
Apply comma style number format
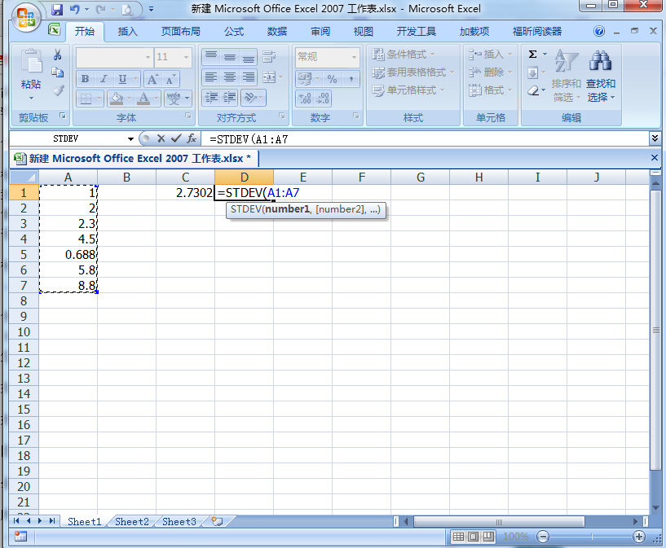pos(351,79)
